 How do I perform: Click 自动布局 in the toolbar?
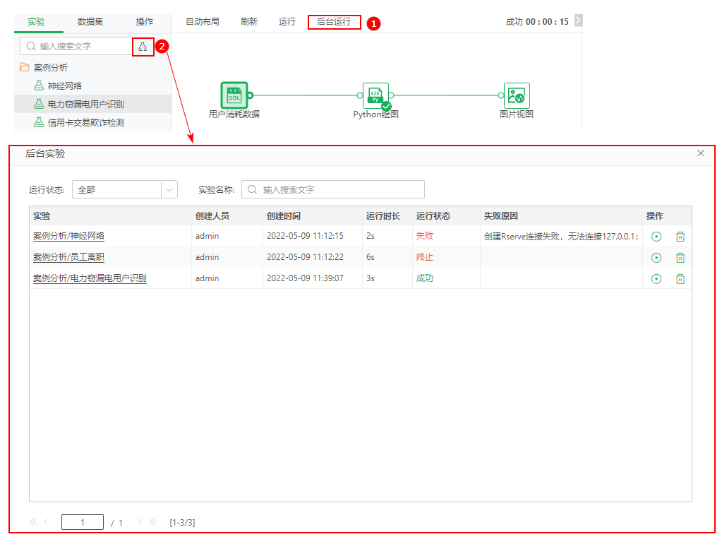203,22
